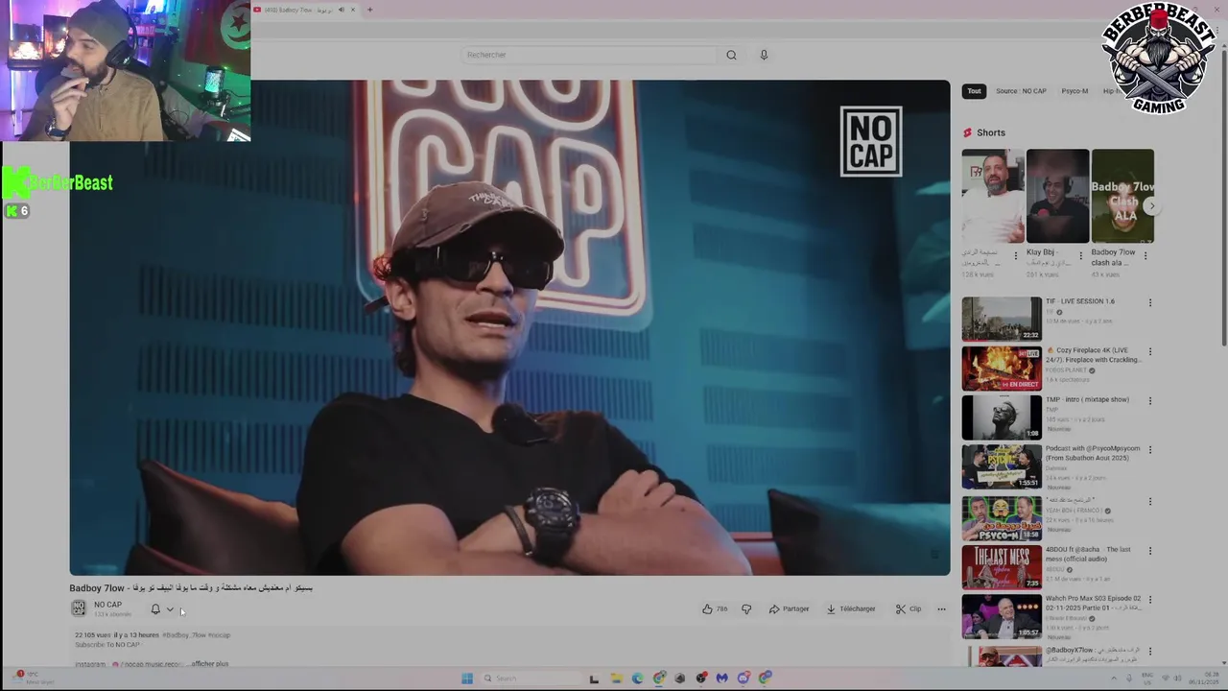Click the Podcast PsycoM thumbnail
The image size is (1228, 691).
(1002, 467)
